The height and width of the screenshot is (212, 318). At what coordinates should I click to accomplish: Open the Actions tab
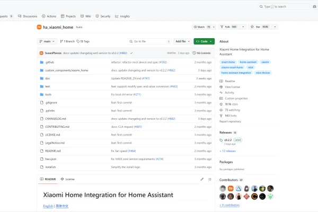(49, 16)
